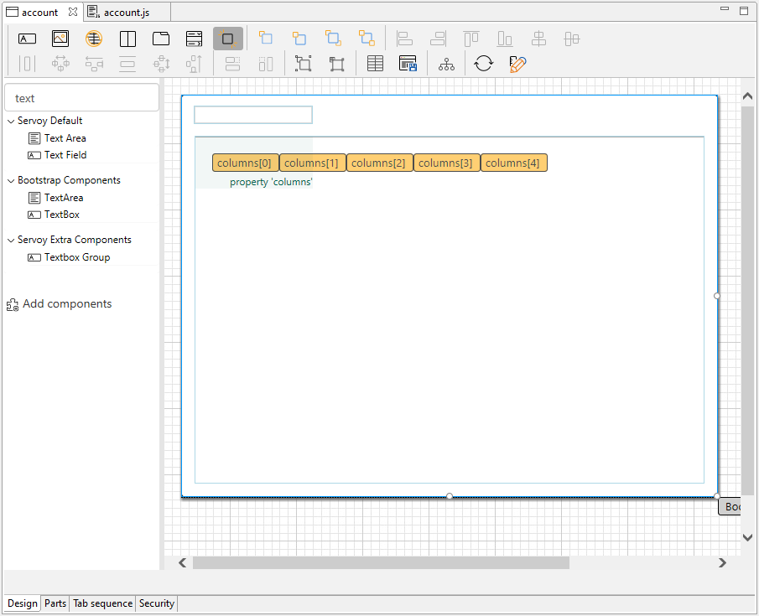Screen dimensions: 759x616
Task: Click the Add components link
Action: tap(66, 304)
